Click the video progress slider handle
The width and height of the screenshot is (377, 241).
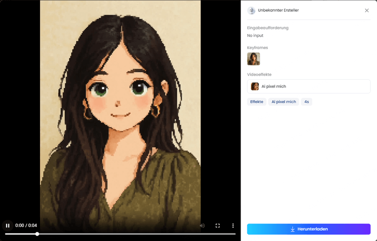pos(37,234)
